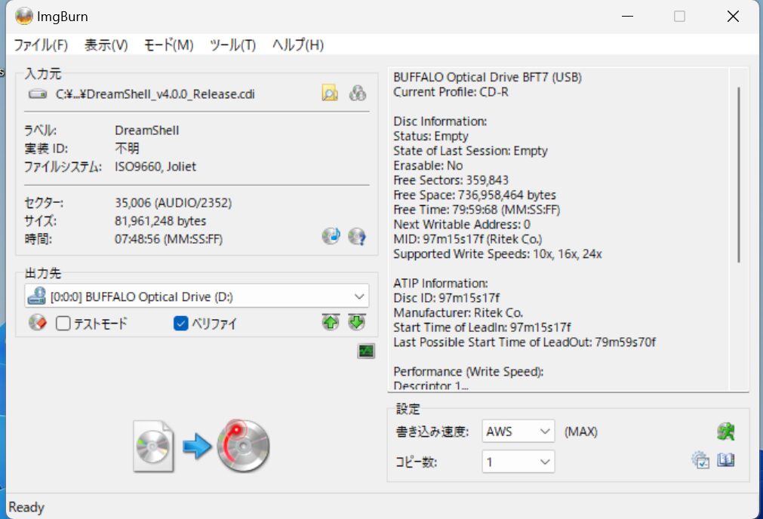
Task: Click the browse for file icon
Action: coord(330,93)
